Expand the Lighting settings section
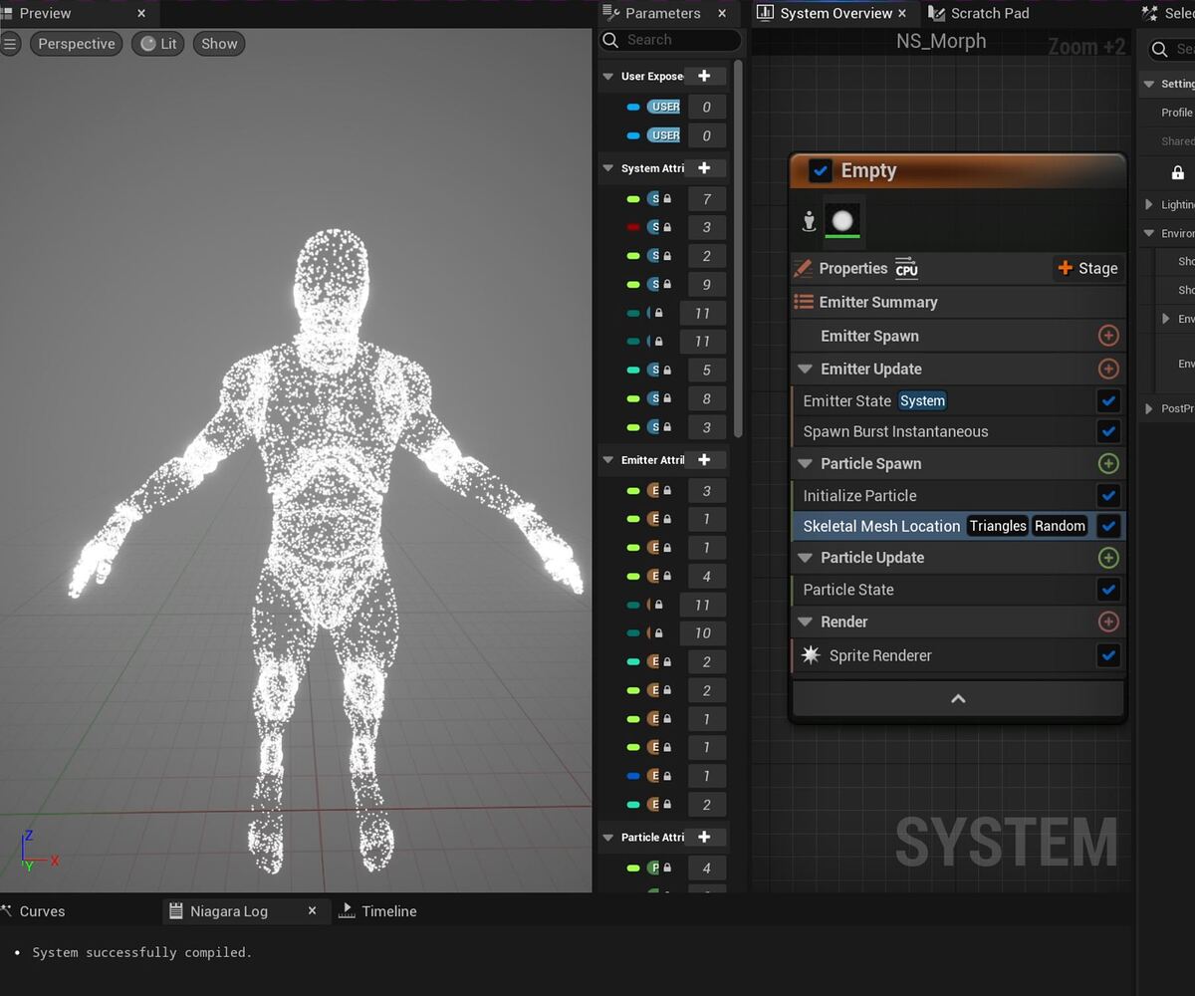1195x996 pixels. coord(1150,205)
